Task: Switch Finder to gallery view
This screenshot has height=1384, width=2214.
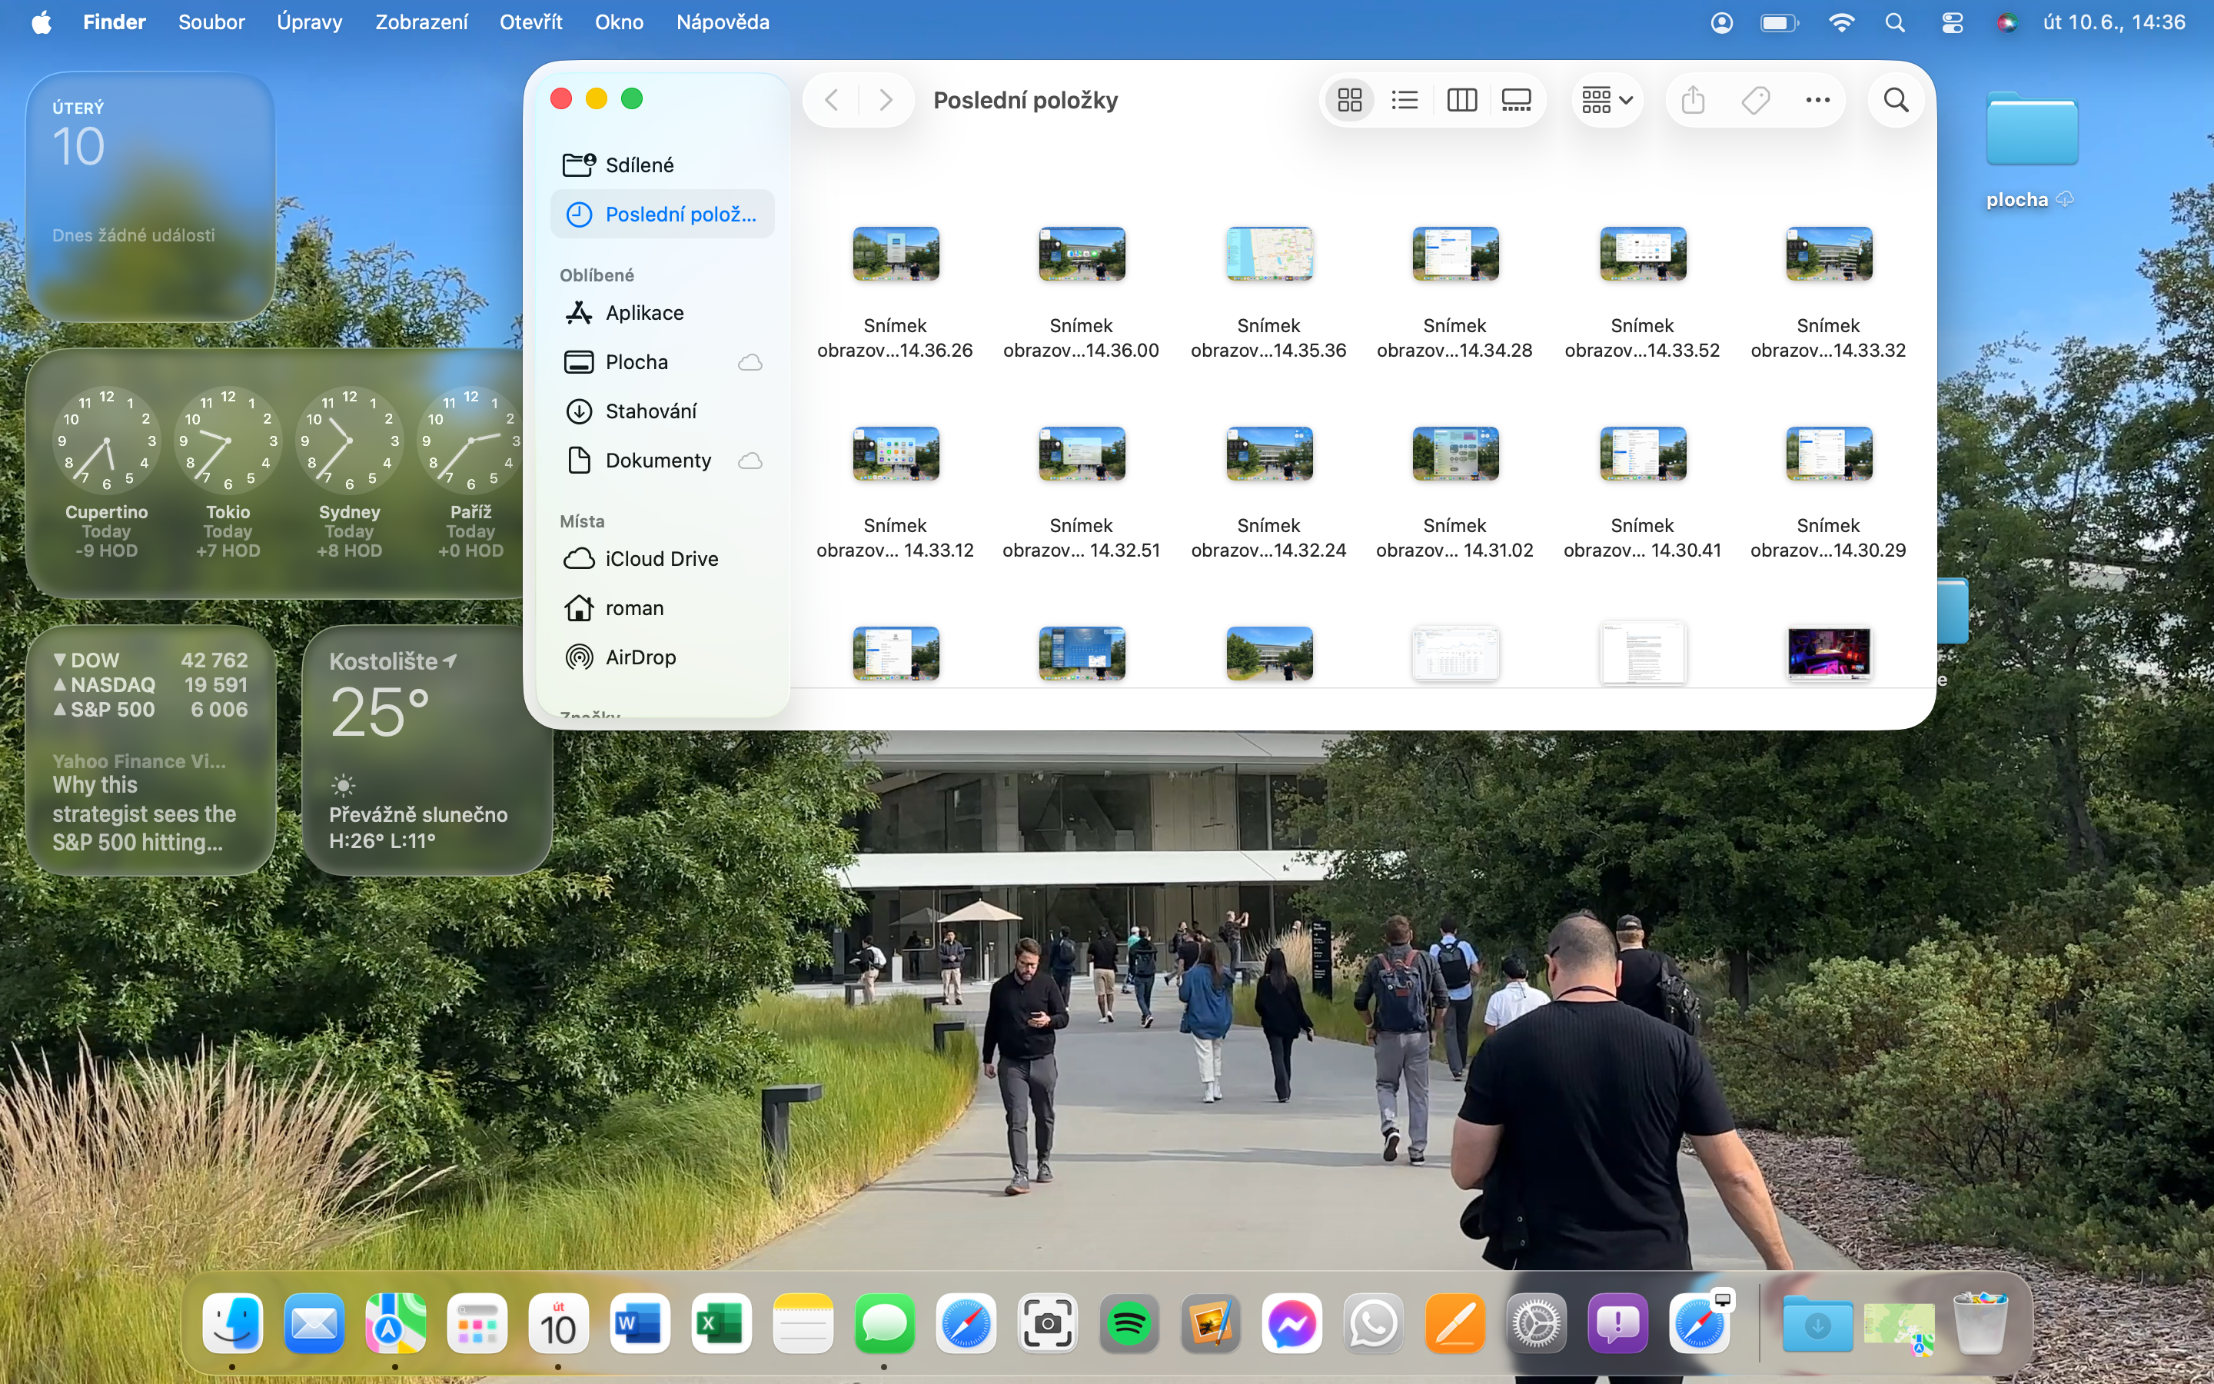Action: click(1516, 100)
